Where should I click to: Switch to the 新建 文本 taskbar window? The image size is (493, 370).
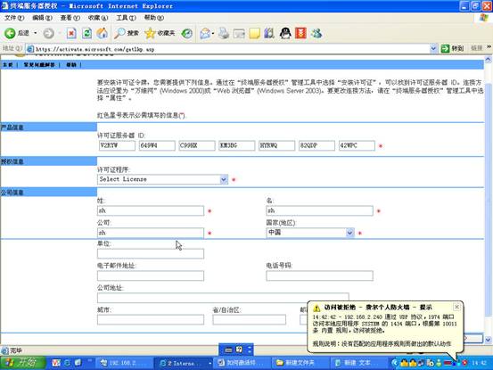[358, 363]
